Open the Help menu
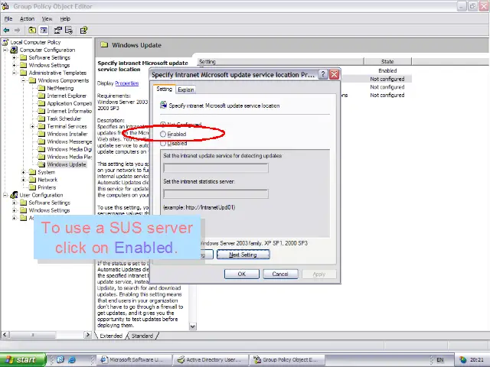The height and width of the screenshot is (367, 490). 65,18
